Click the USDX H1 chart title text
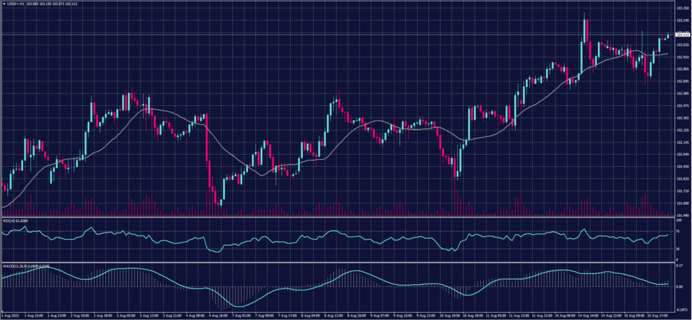 point(16,3)
